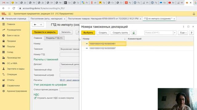Click the browser address bar URL
Screen dimensions: 197x110
click(x=44, y=8)
